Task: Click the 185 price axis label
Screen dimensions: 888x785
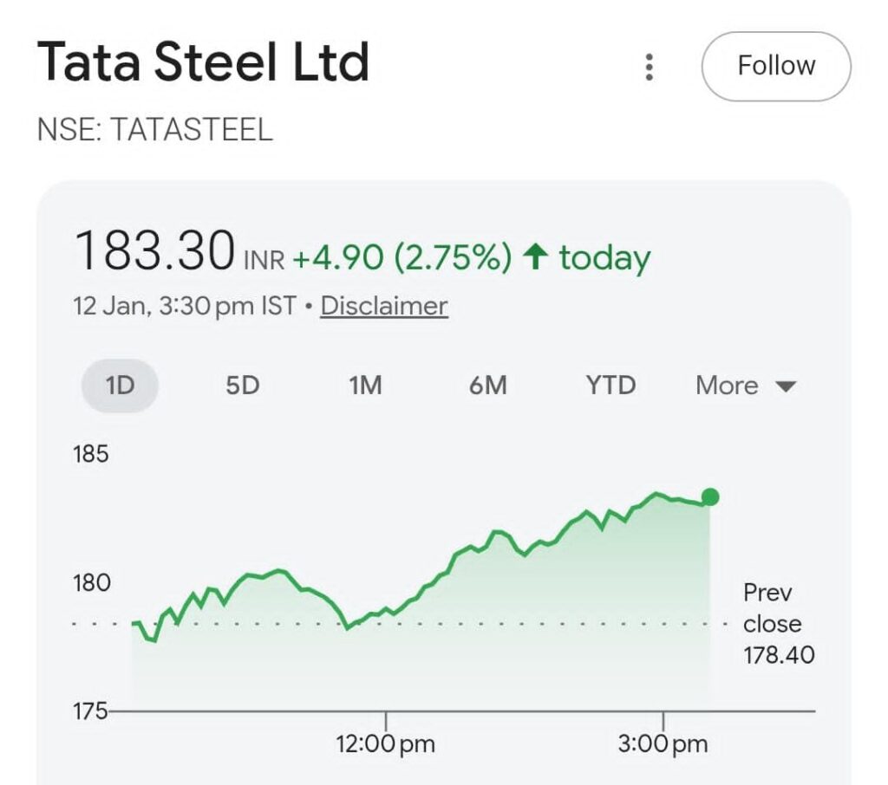Action: tap(91, 454)
